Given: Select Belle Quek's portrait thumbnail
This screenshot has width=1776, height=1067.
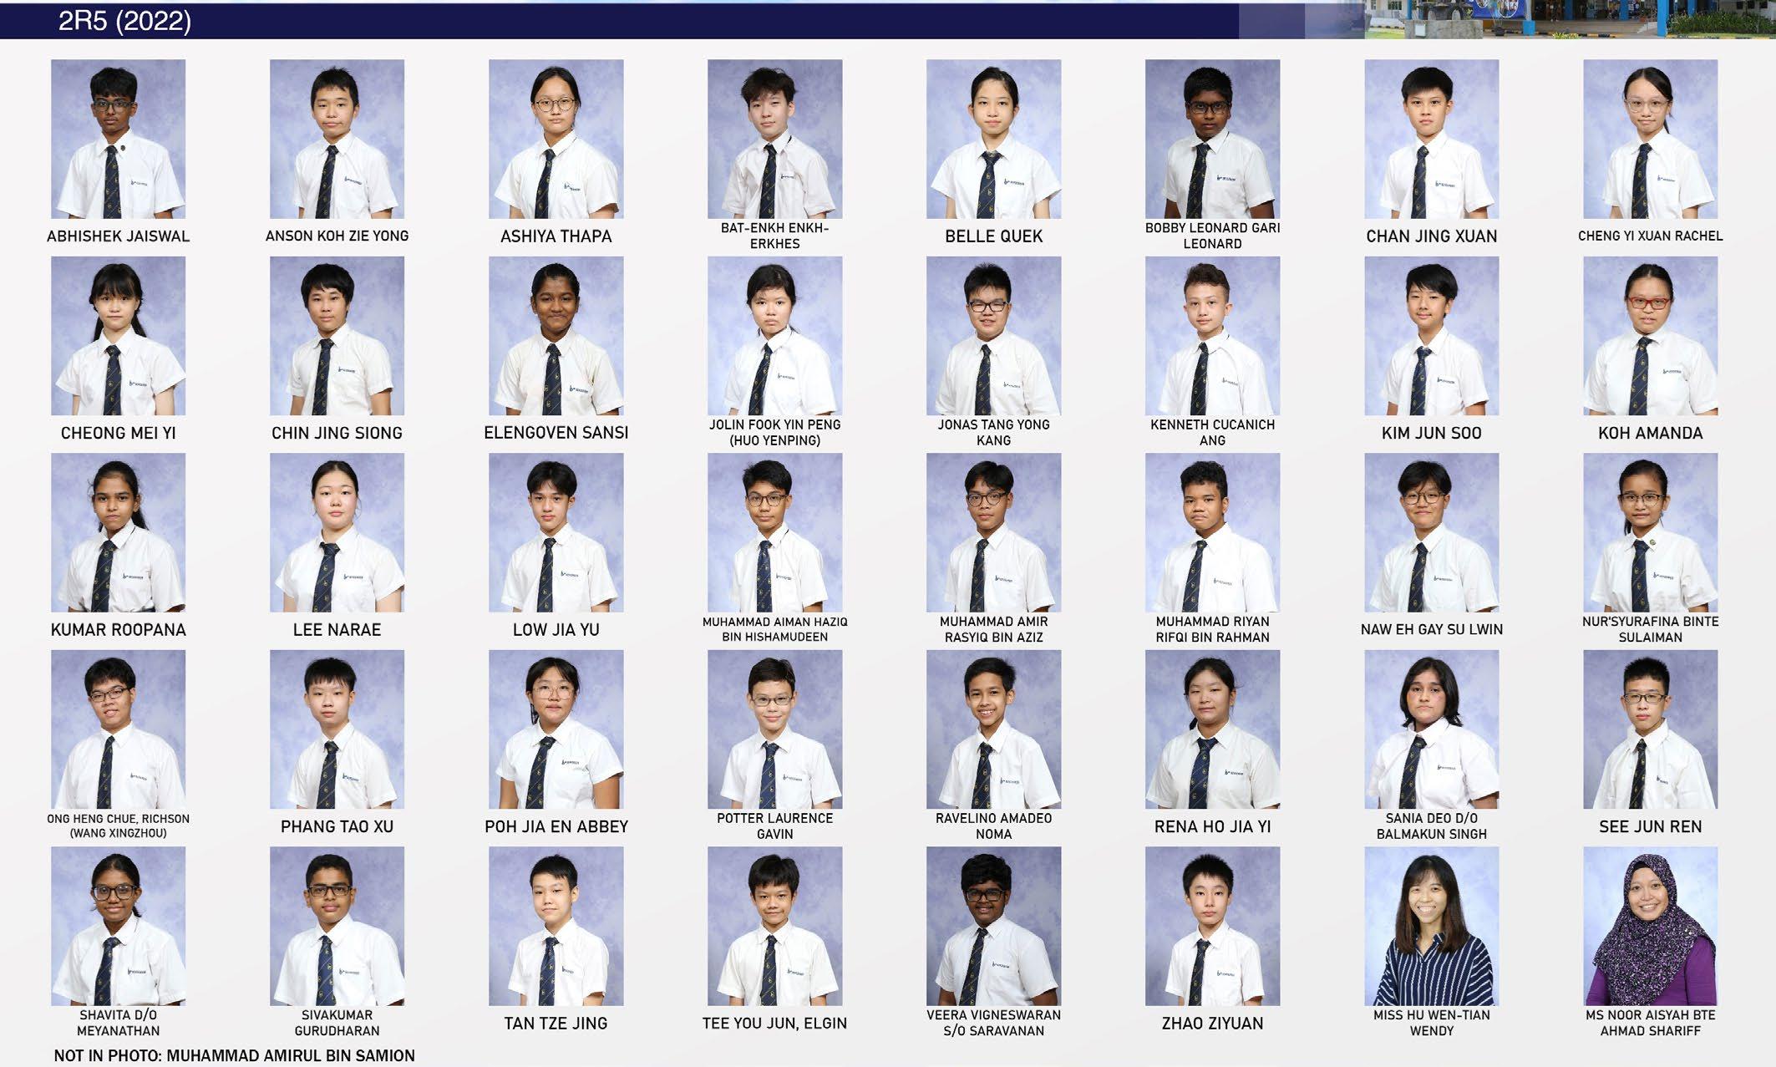Looking at the screenshot, I should 993,139.
